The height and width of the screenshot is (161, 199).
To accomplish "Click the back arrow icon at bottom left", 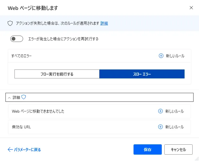I will click(x=10, y=149).
